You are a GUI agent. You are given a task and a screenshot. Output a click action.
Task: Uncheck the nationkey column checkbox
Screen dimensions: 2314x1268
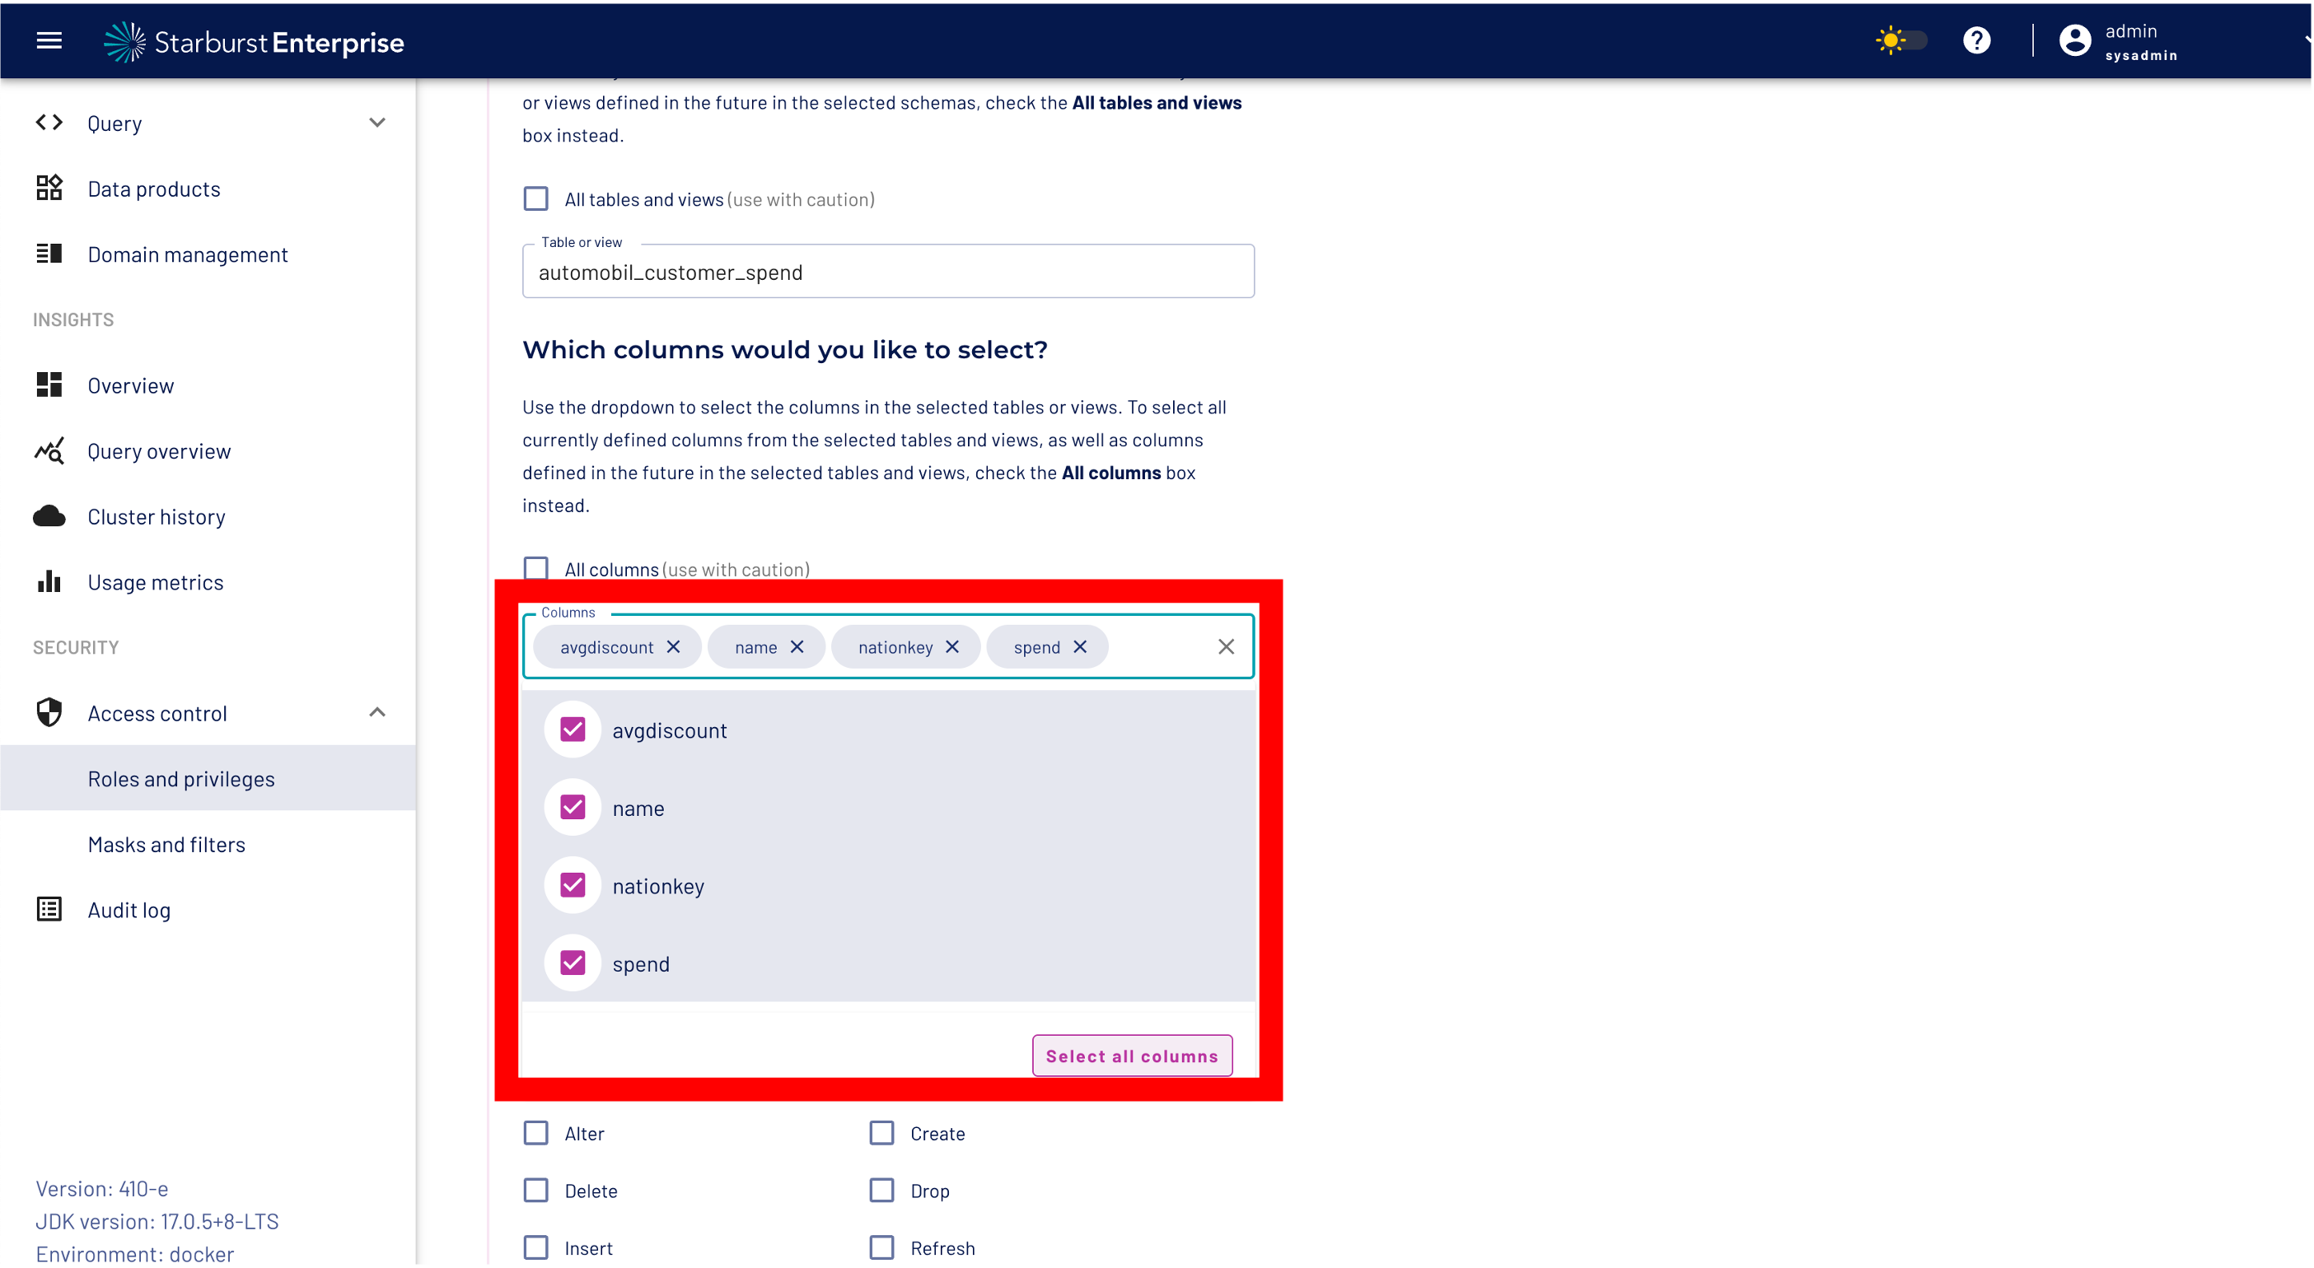pos(573,885)
